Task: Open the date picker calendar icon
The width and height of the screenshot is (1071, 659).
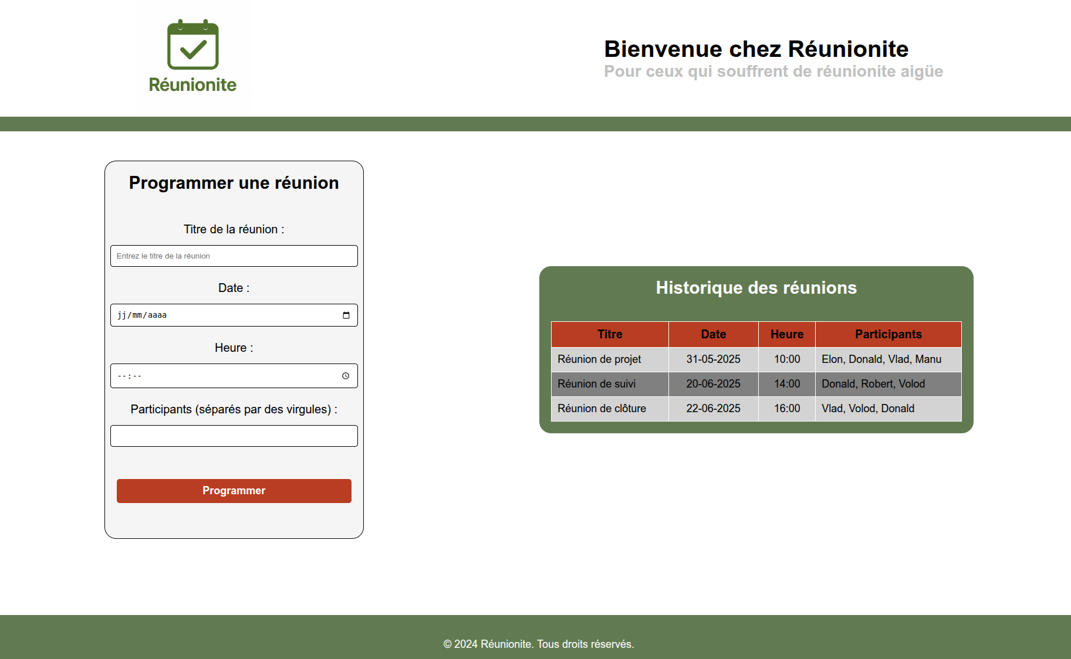Action: pos(346,315)
